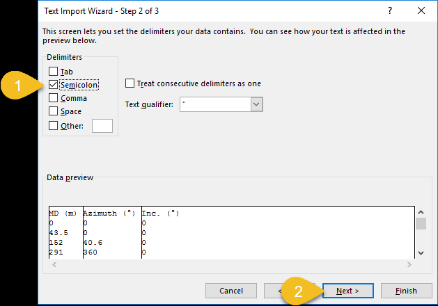The width and height of the screenshot is (438, 306).
Task: Select the MD (m) column in preview
Action: coord(64,233)
